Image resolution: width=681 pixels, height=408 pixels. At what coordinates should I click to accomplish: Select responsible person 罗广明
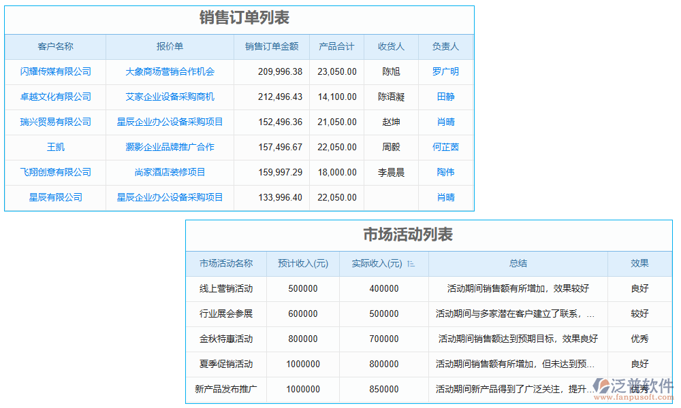(445, 72)
